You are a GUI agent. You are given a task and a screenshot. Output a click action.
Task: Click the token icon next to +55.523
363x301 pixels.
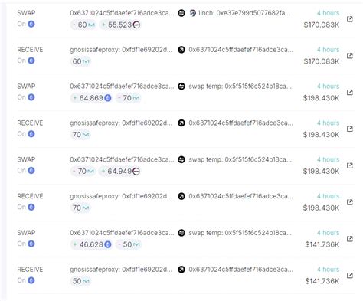point(137,25)
